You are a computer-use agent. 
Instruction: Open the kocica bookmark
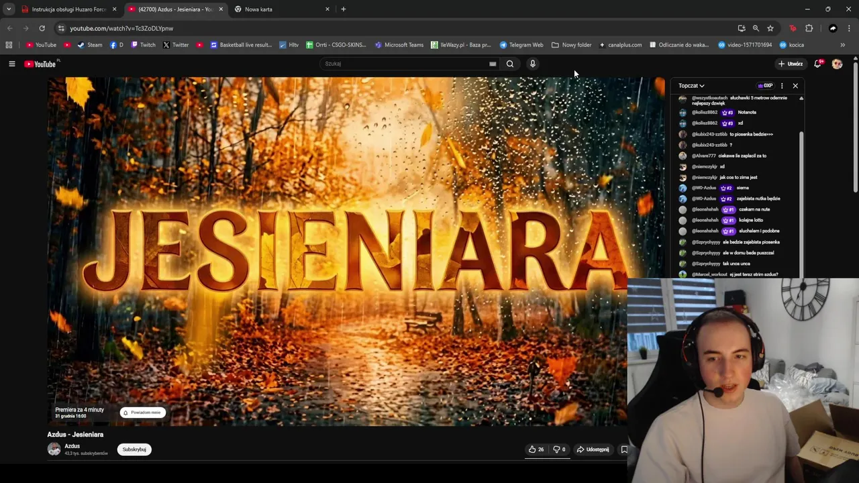[x=791, y=45]
